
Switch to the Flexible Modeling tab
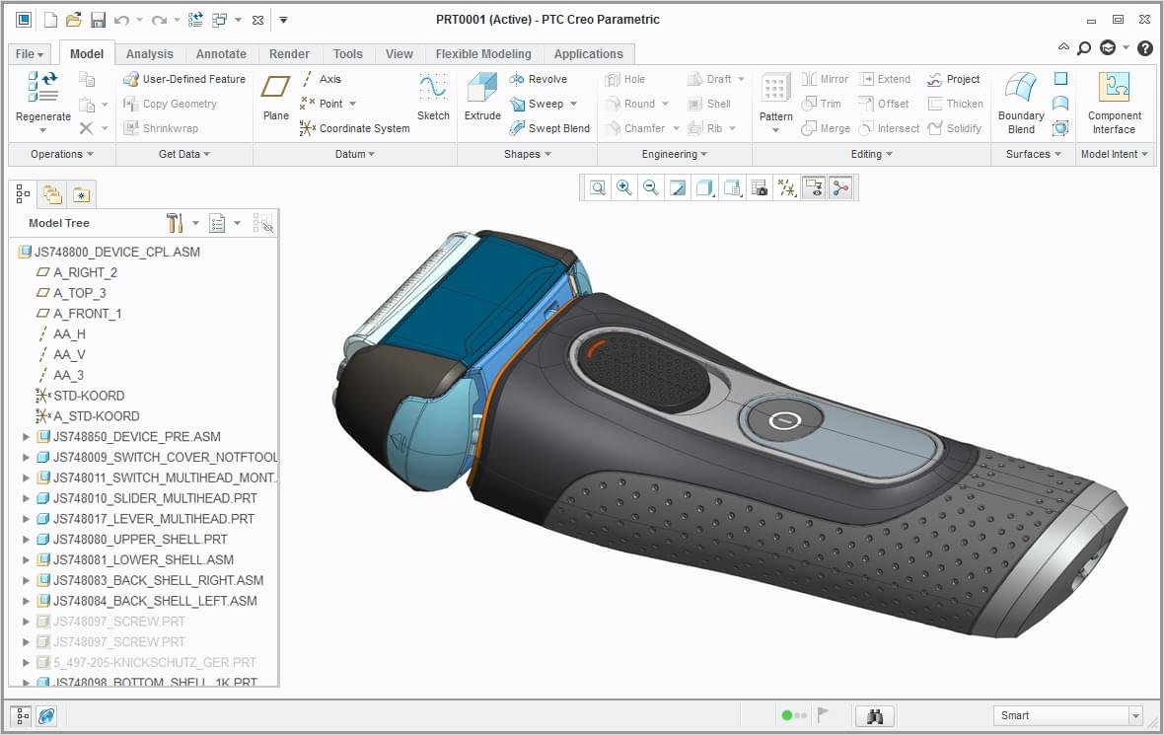click(483, 53)
